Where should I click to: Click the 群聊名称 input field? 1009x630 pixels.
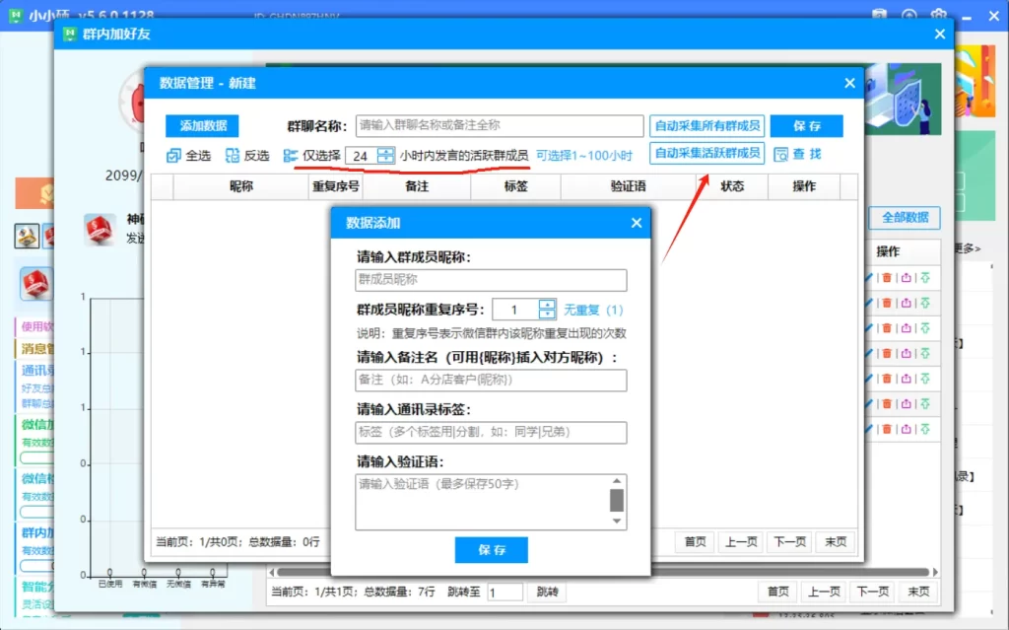pos(501,125)
